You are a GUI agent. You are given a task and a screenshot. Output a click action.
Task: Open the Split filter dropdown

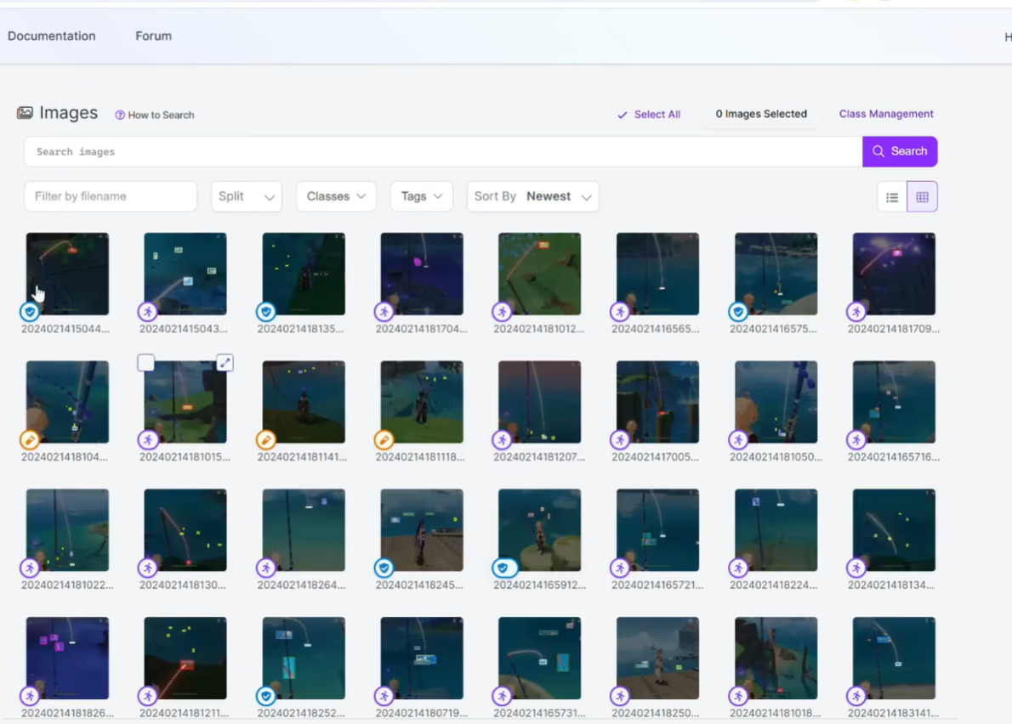click(x=247, y=196)
